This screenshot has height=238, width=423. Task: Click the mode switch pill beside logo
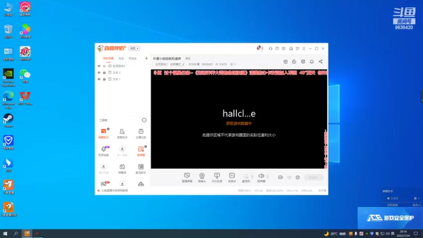tap(134, 48)
